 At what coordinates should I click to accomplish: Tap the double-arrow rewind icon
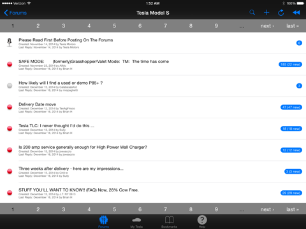(296, 13)
